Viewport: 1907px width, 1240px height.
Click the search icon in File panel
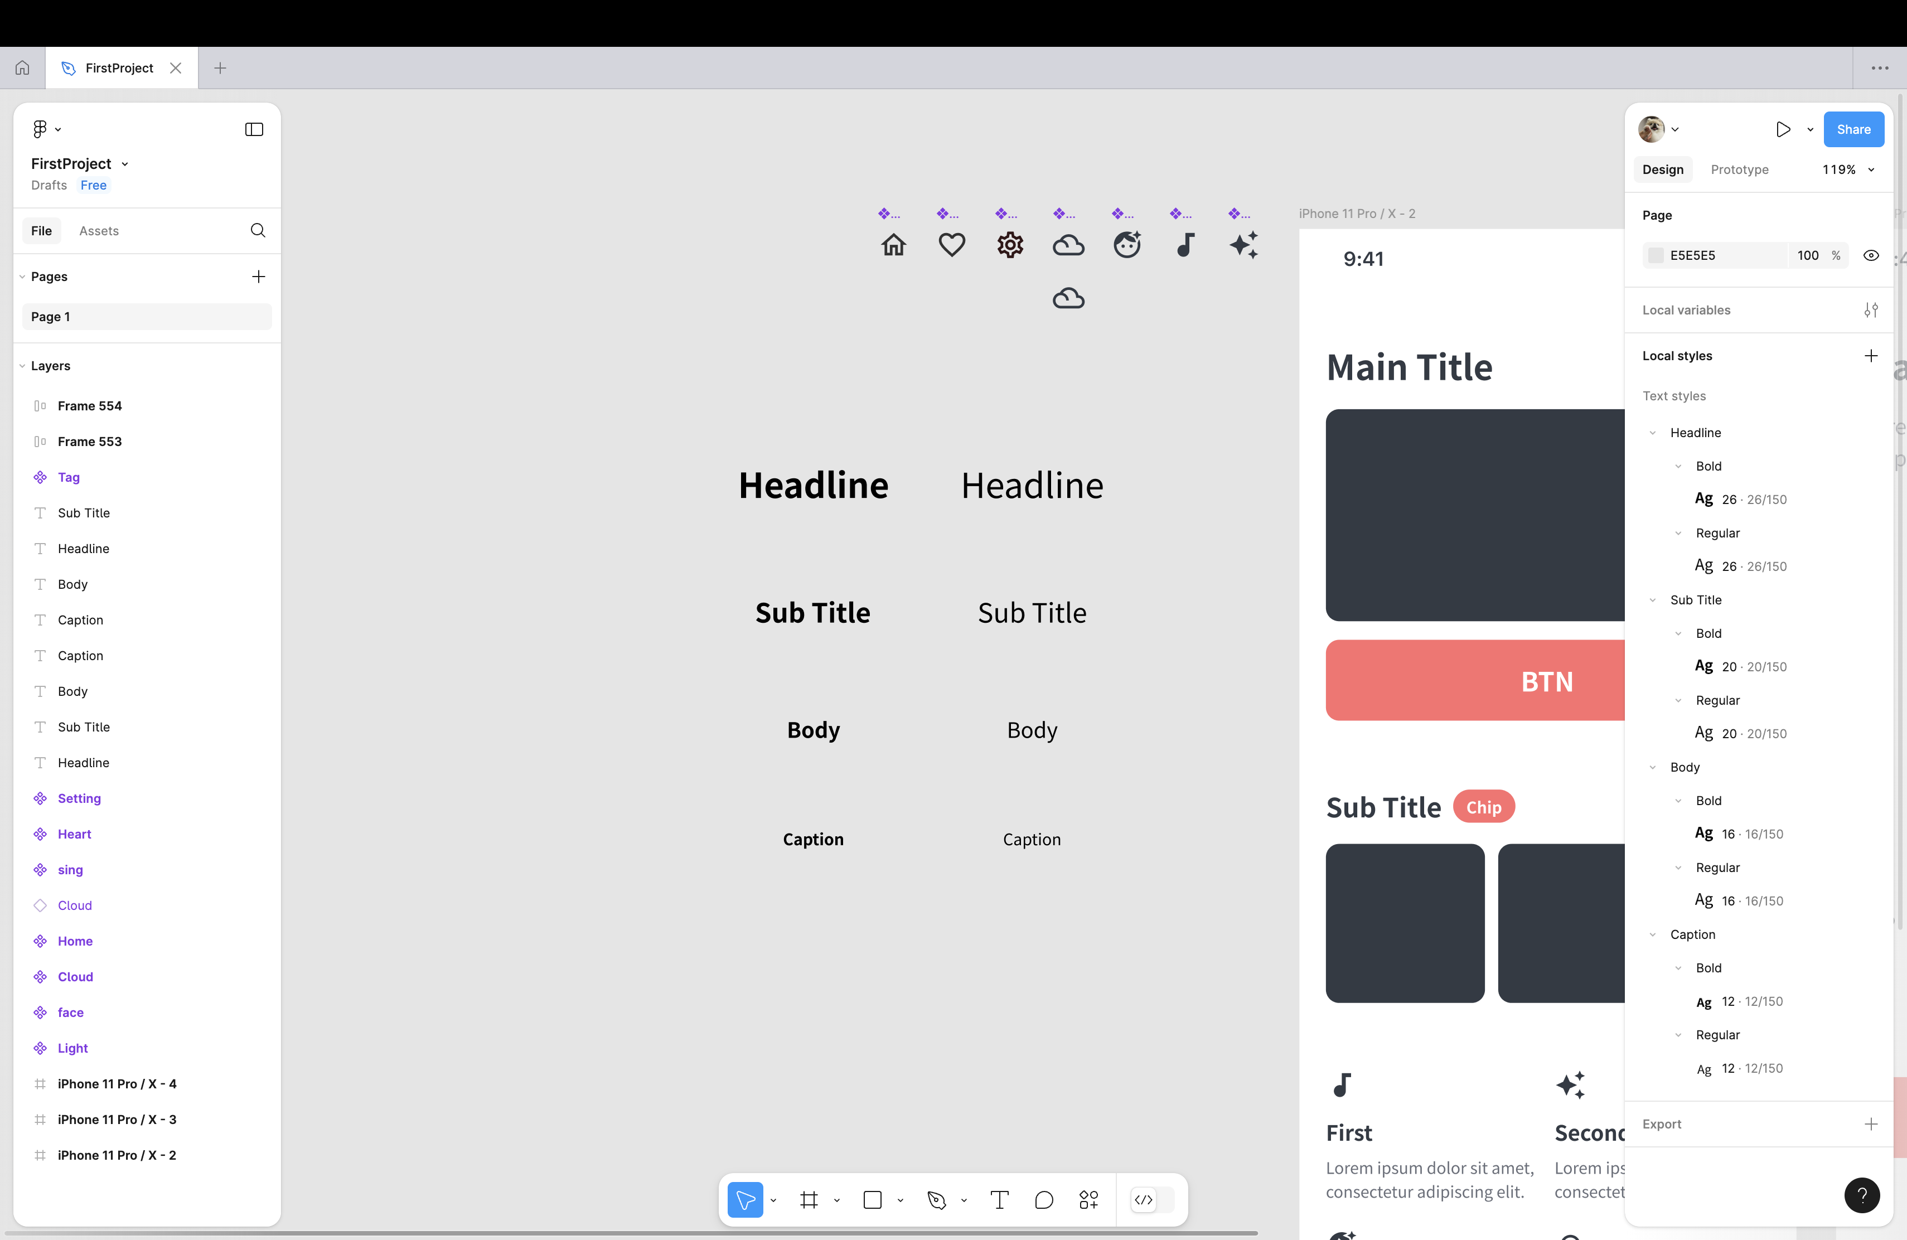point(257,231)
